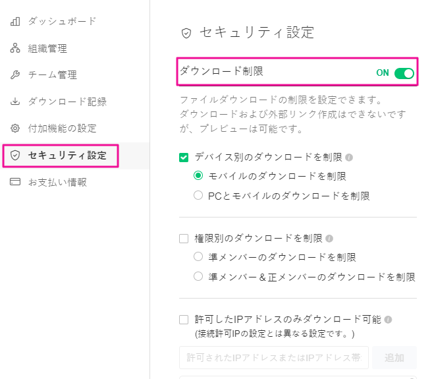Image resolution: width=432 pixels, height=379 pixels.
Task: Click info icon beside 許可したIPアドレスのみダウンロード可能
Action: 388,320
